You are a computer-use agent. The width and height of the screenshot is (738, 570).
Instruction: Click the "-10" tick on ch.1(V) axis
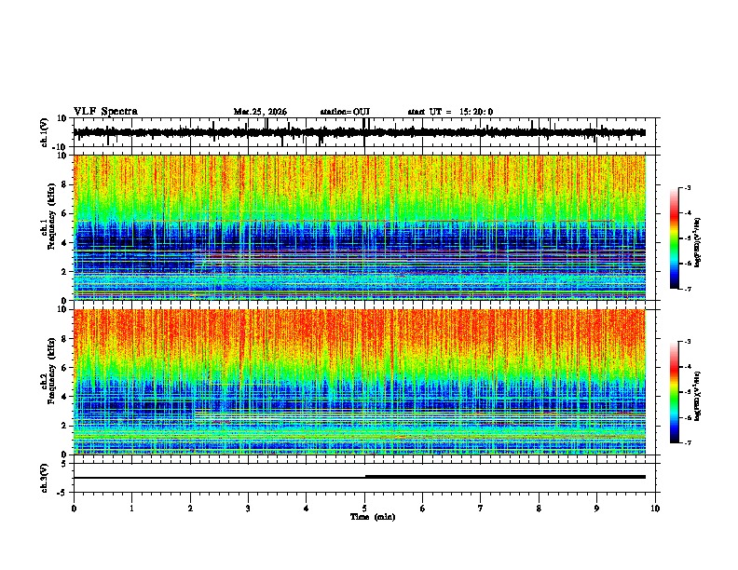(x=61, y=147)
